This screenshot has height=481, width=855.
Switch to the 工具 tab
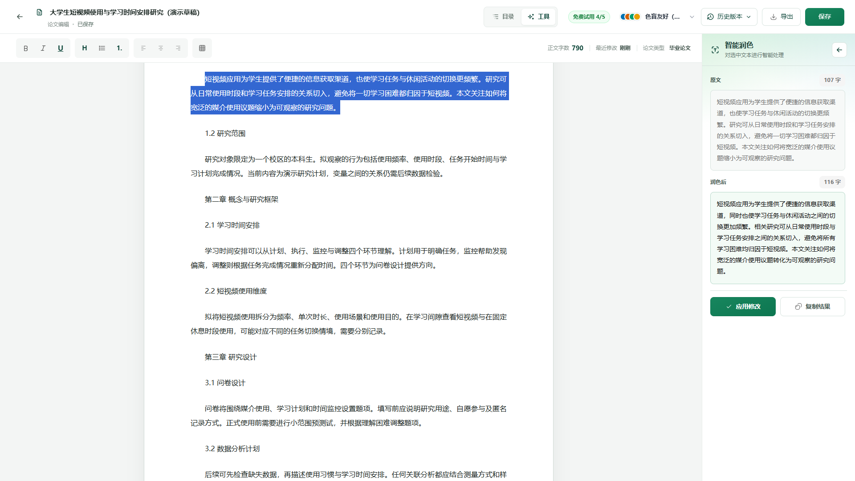538,17
